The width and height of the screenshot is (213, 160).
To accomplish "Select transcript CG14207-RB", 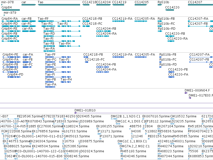I will 200,26.
